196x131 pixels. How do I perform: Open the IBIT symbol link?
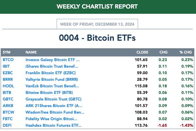6,66
